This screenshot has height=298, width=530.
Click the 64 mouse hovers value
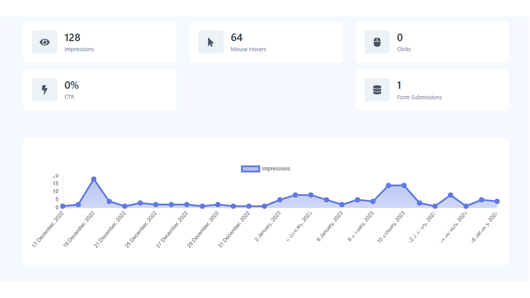coord(237,38)
